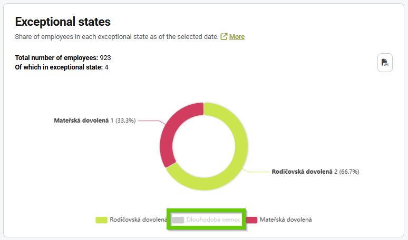Click the red Mateřská dovolená legend swatch
408x240 pixels.
coord(251,219)
